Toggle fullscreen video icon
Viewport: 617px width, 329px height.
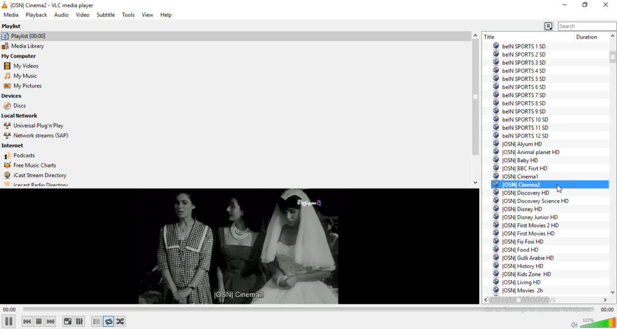click(67, 322)
